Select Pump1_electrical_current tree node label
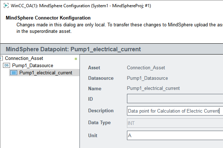 click(46, 73)
